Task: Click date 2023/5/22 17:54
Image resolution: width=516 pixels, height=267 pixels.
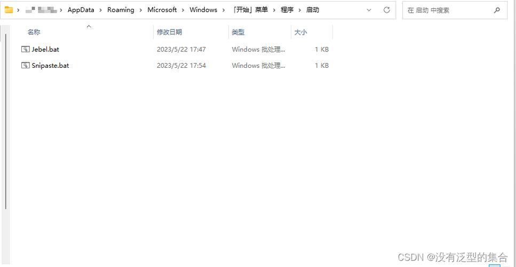Action: [181, 66]
